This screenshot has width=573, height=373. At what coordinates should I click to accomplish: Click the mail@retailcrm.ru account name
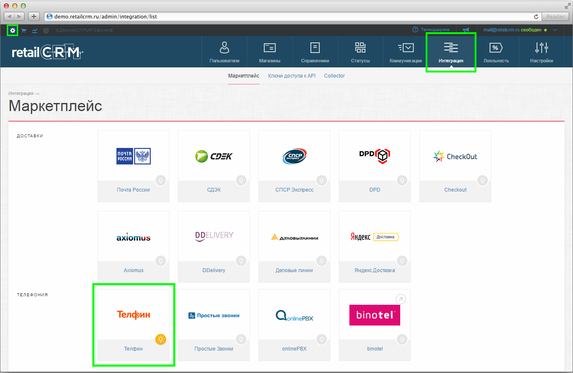click(x=501, y=30)
